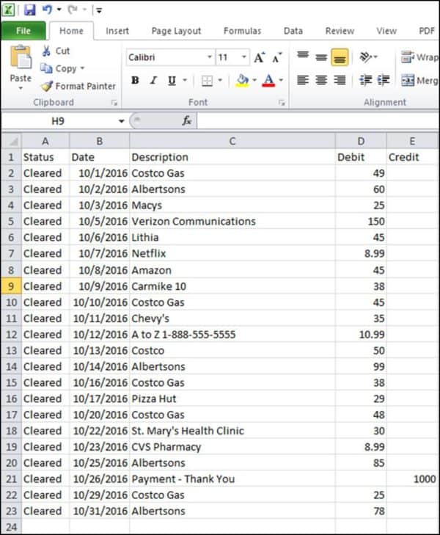Cut the selection with the scissors button
The image size is (440, 535).
click(x=56, y=51)
